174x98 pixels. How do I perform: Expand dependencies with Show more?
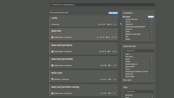point(127,80)
